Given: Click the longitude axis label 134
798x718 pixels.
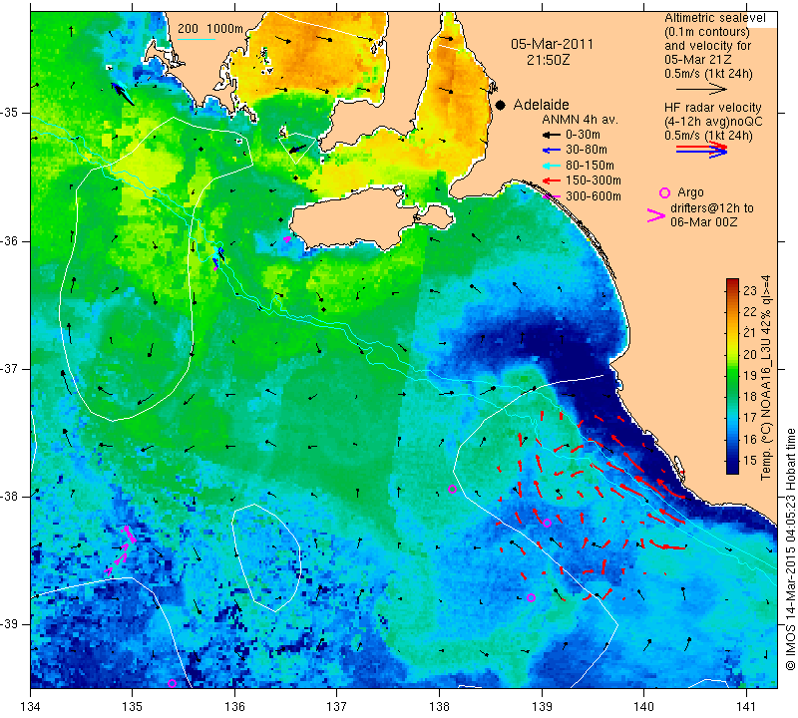Looking at the screenshot, I should click(x=30, y=706).
